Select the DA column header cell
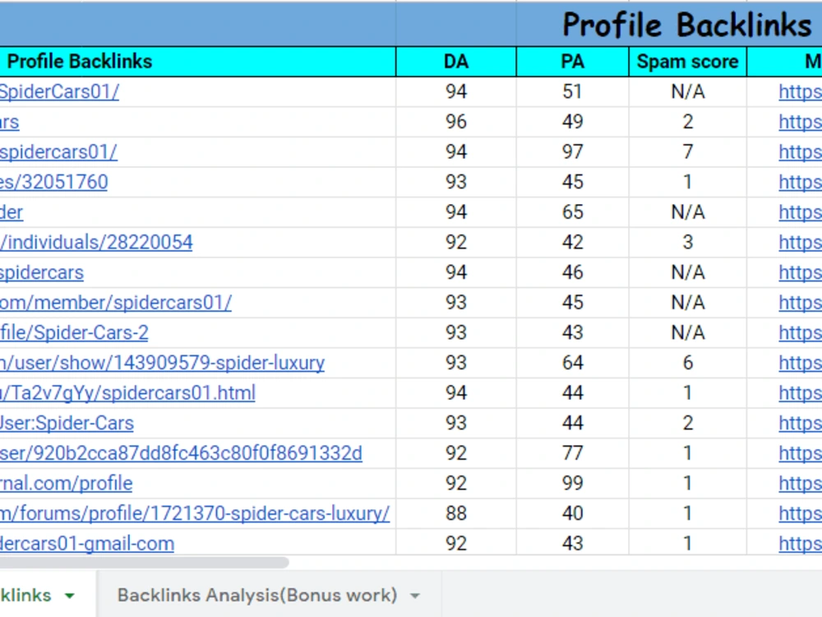The width and height of the screenshot is (822, 617). point(456,62)
